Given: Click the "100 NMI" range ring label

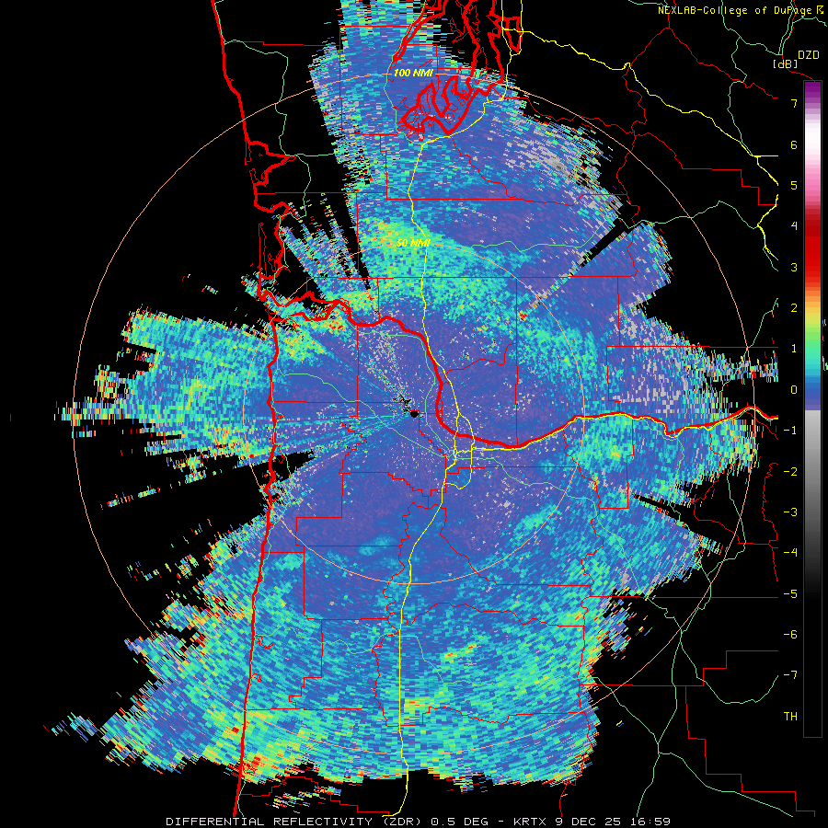Looking at the screenshot, I should [412, 73].
